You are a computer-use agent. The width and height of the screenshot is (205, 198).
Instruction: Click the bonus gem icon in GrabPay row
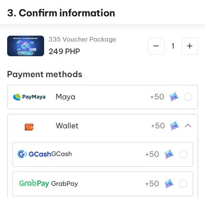pyautogui.click(x=169, y=183)
